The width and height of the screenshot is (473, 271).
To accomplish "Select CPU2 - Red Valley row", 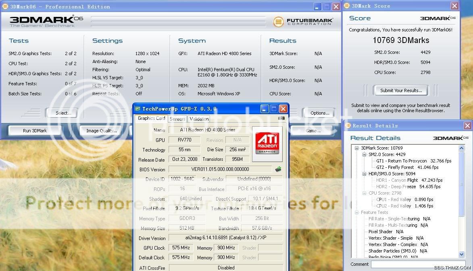I will [x=404, y=206].
